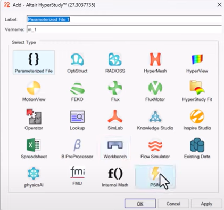Select the PSIM lightning bolt icon
The width and height of the screenshot is (224, 210).
tap(155, 173)
